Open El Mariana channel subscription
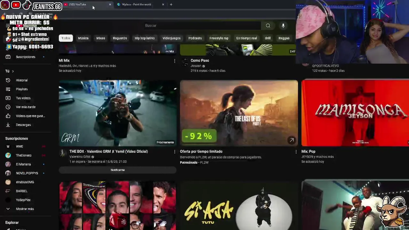409x230 pixels. coord(23,164)
